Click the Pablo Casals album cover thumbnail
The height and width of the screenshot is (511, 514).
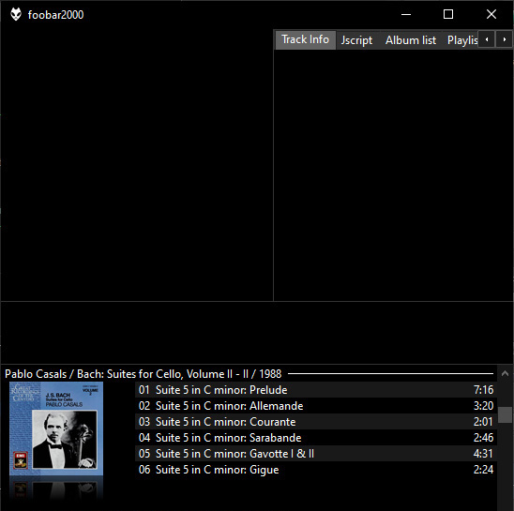[56, 428]
